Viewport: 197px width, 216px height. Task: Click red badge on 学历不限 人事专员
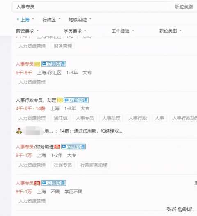tap(37, 183)
